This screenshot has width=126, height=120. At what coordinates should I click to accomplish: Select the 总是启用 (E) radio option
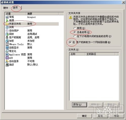pos(75,32)
